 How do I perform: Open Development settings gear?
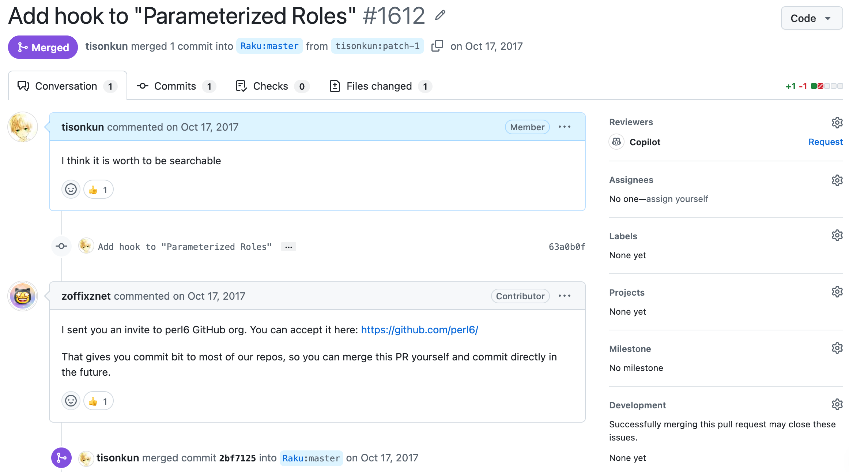pyautogui.click(x=837, y=404)
